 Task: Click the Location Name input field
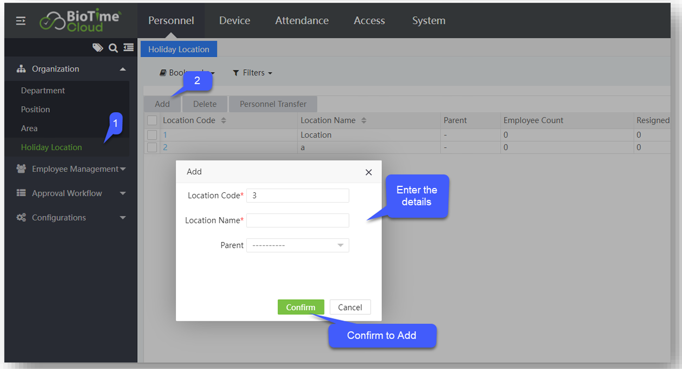tap(297, 221)
